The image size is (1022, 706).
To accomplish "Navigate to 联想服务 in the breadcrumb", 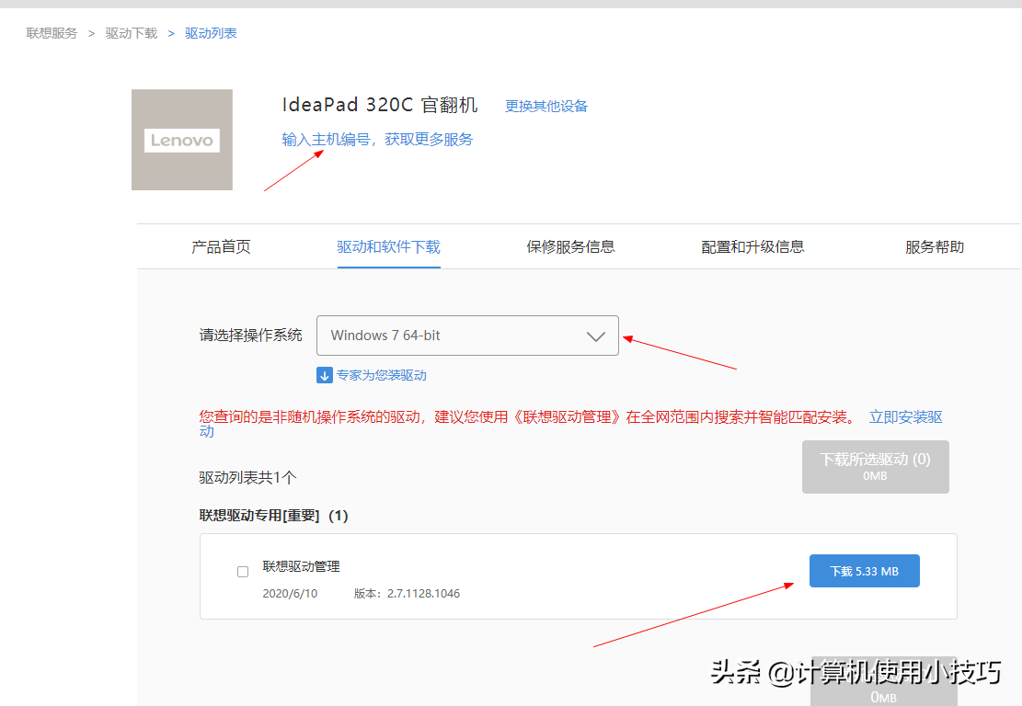I will pos(51,32).
